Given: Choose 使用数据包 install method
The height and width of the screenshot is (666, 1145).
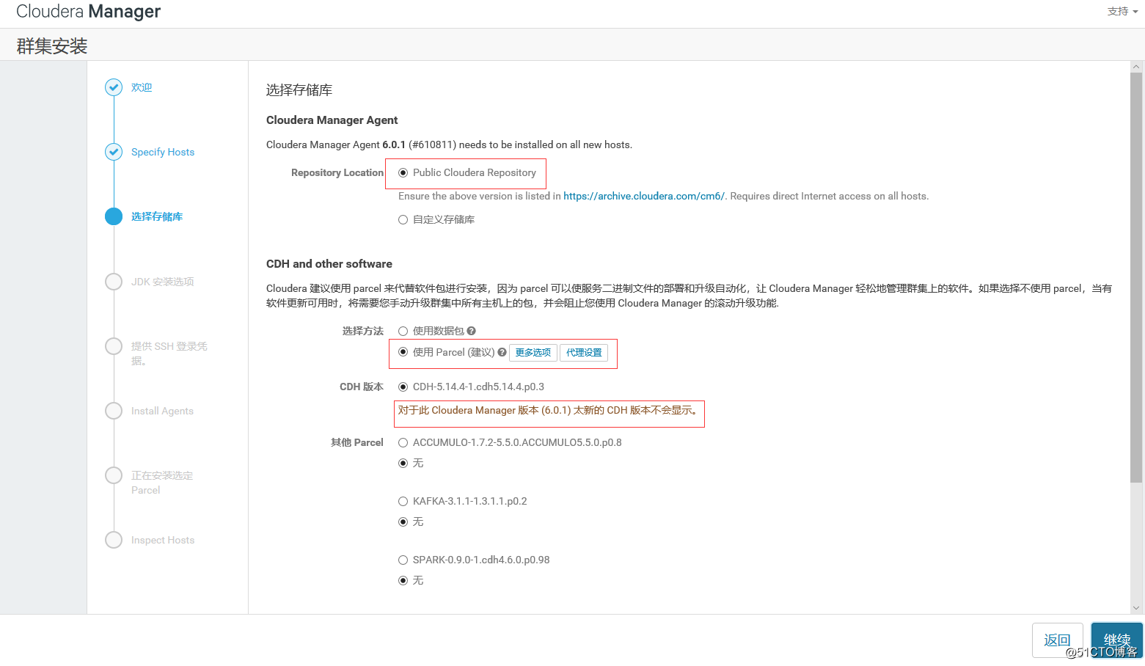Looking at the screenshot, I should (403, 331).
